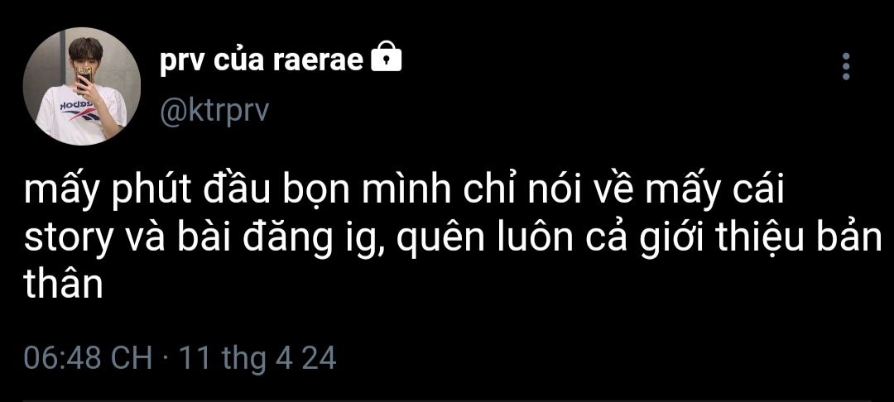Click the dot separator between time and date
Screen dimensions: 894x402
(x=166, y=359)
